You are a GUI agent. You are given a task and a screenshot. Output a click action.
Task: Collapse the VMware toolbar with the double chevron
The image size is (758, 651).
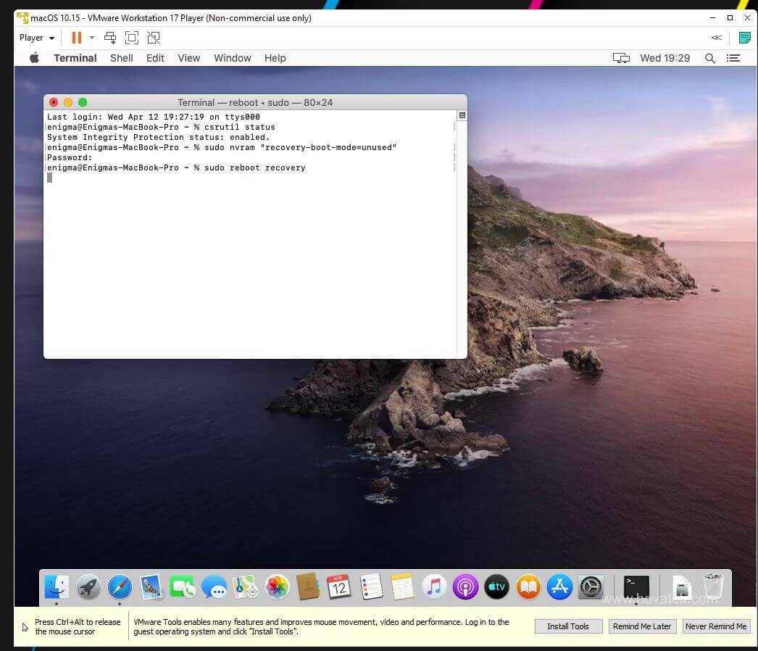pyautogui.click(x=716, y=37)
